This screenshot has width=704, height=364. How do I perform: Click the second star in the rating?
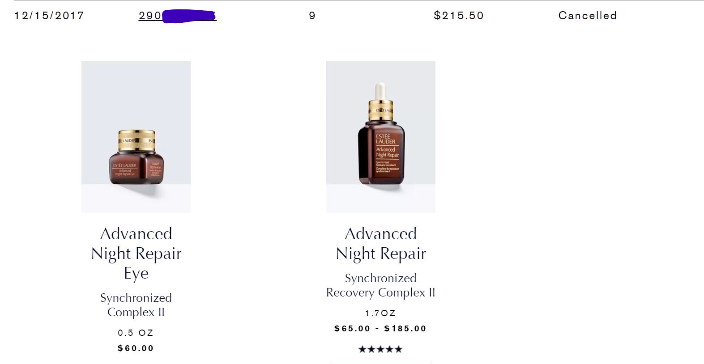tap(371, 349)
